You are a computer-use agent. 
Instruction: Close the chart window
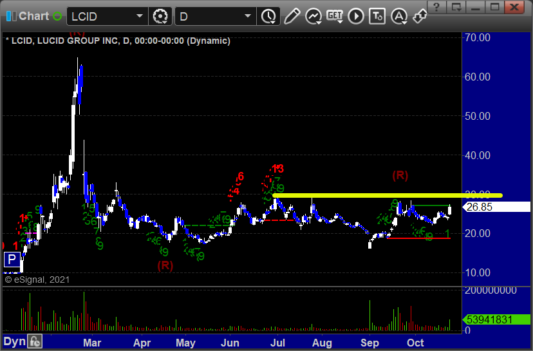tap(514, 7)
